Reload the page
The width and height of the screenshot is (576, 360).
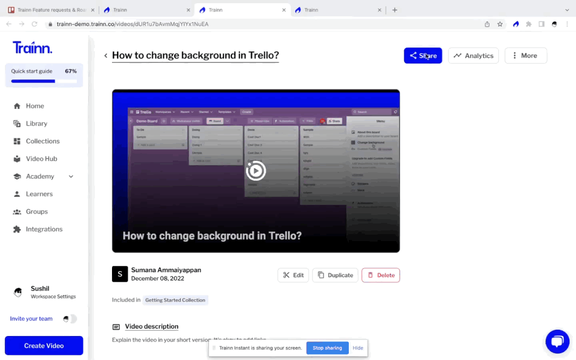(35, 24)
